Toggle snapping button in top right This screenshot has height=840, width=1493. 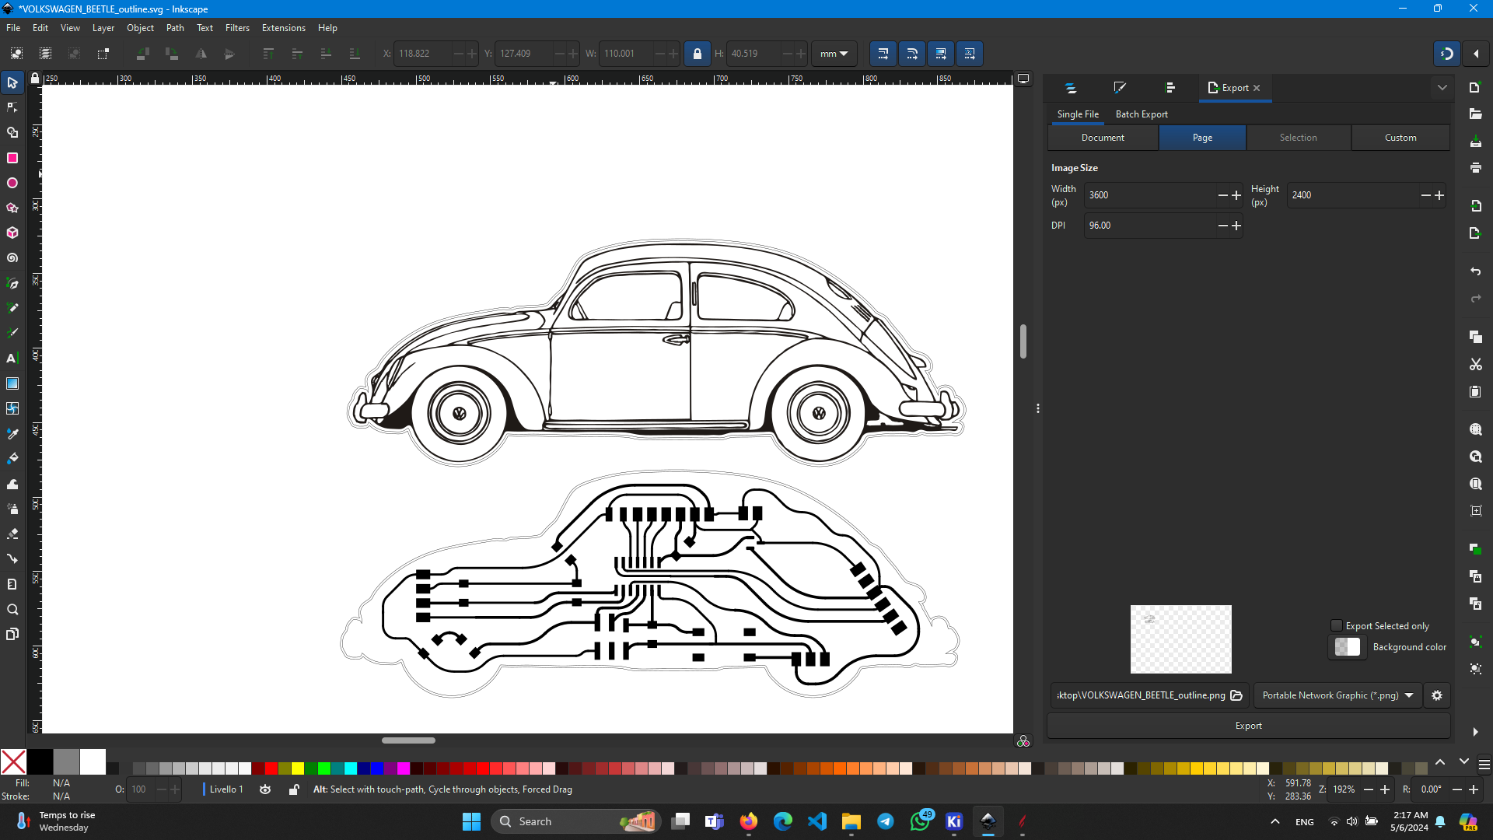click(x=1447, y=54)
